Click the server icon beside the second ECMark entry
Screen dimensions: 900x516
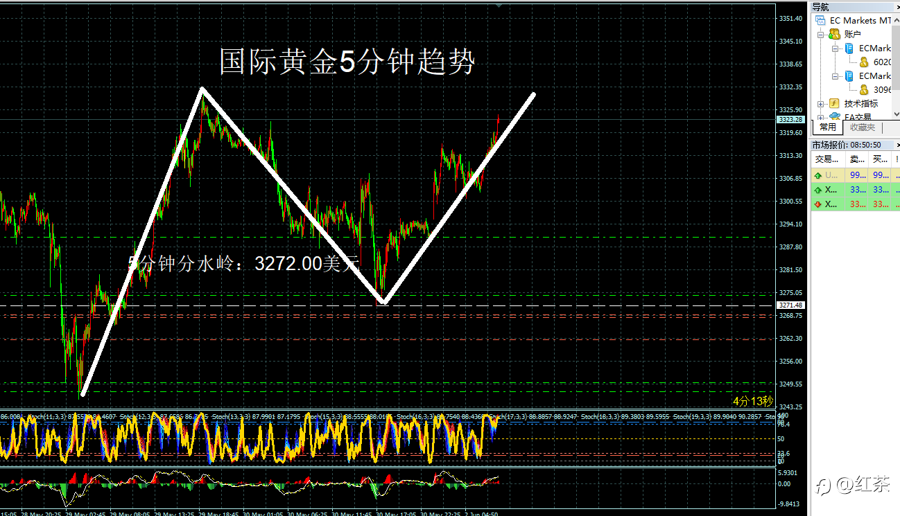(849, 76)
